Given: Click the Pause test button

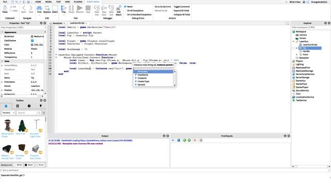Looking at the screenshot, I should [71, 8].
